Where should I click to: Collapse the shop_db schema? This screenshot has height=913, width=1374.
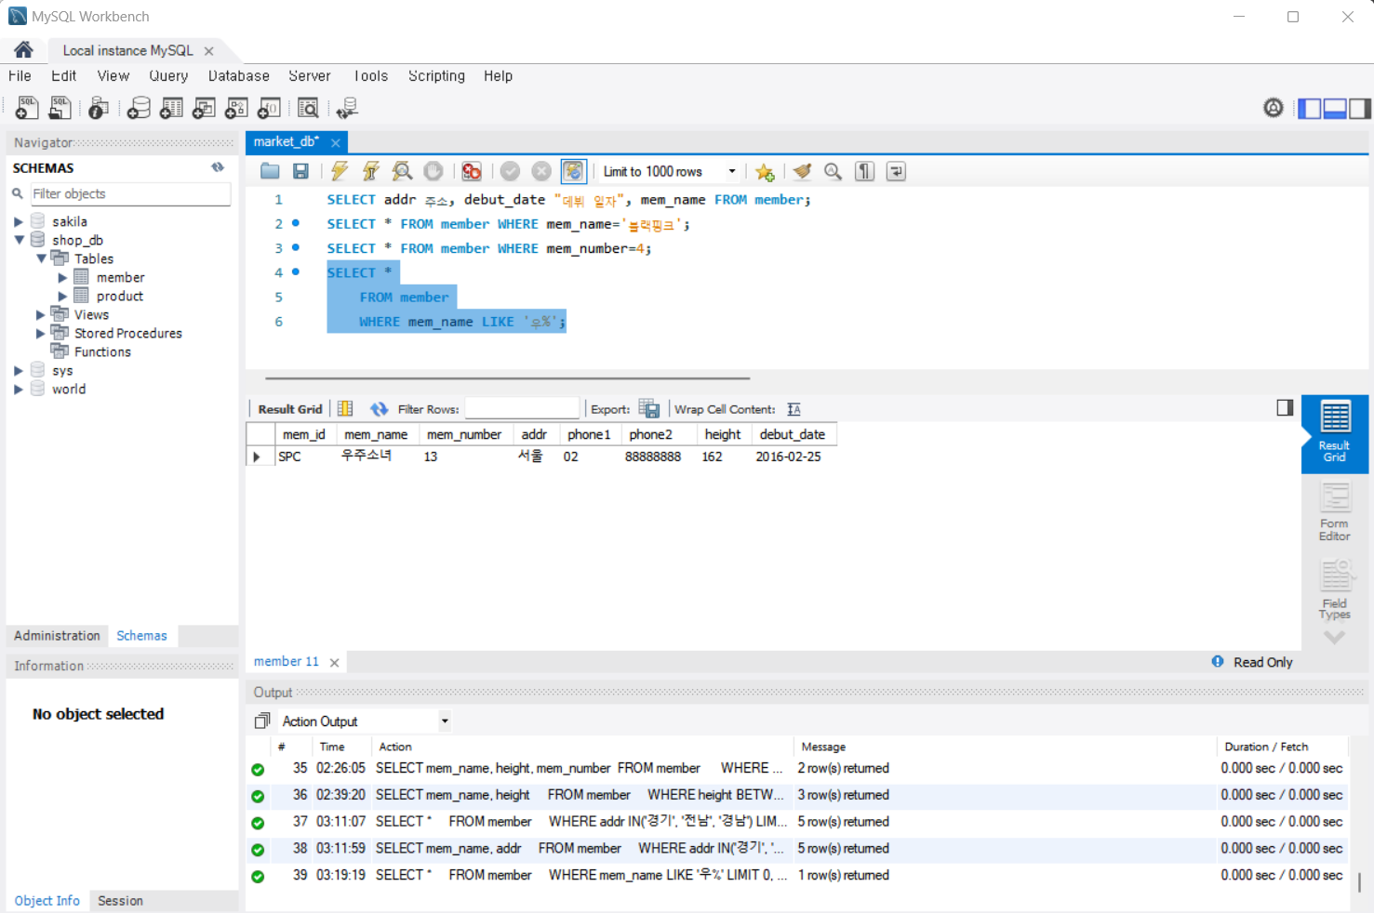click(18, 240)
